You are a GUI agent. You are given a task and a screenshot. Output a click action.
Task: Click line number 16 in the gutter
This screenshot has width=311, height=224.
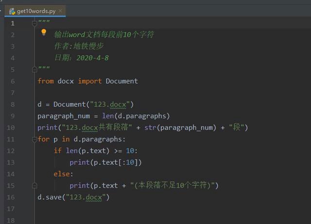click(11, 197)
